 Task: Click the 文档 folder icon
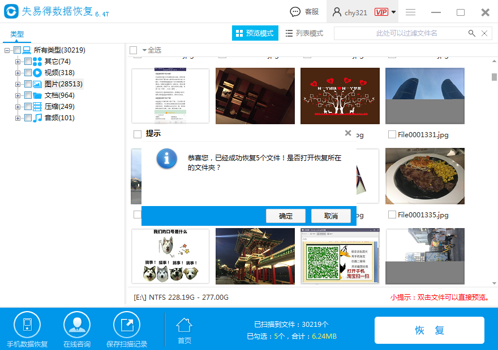37,95
